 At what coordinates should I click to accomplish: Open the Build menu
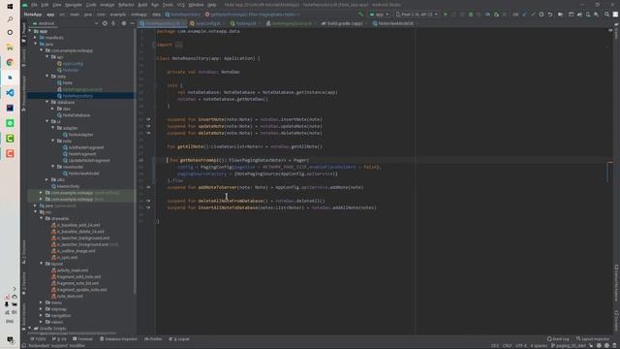[142, 5]
